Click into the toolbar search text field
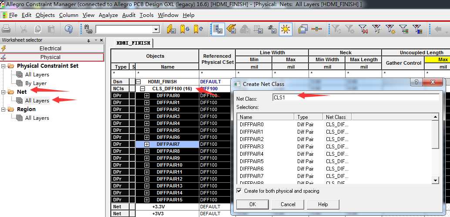This screenshot has width=450, height=217. coord(124,29)
